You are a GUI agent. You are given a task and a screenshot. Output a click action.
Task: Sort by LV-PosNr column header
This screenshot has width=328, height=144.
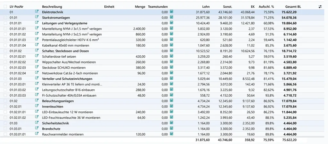click(x=16, y=7)
